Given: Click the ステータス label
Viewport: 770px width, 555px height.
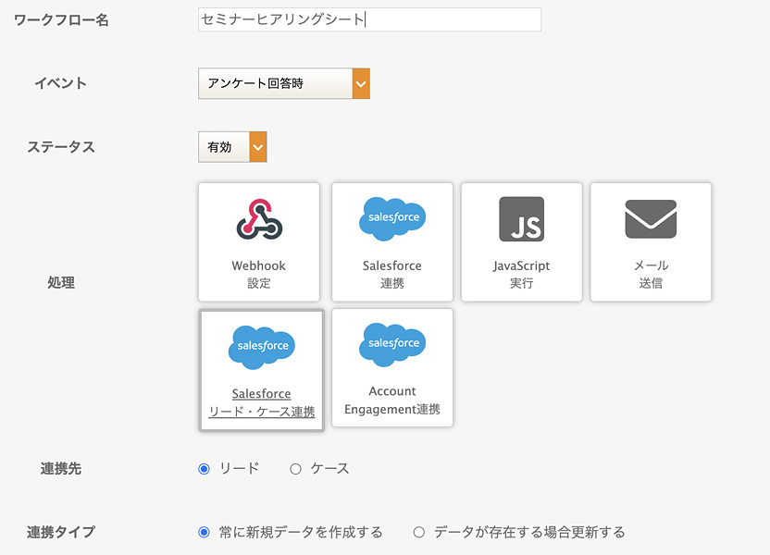Looking at the screenshot, I should 61,147.
